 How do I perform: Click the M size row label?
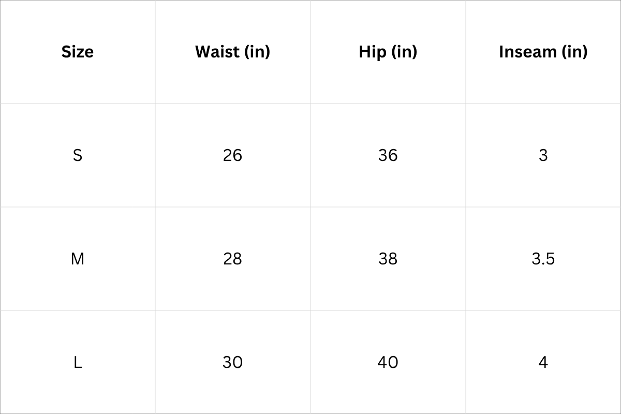click(78, 259)
